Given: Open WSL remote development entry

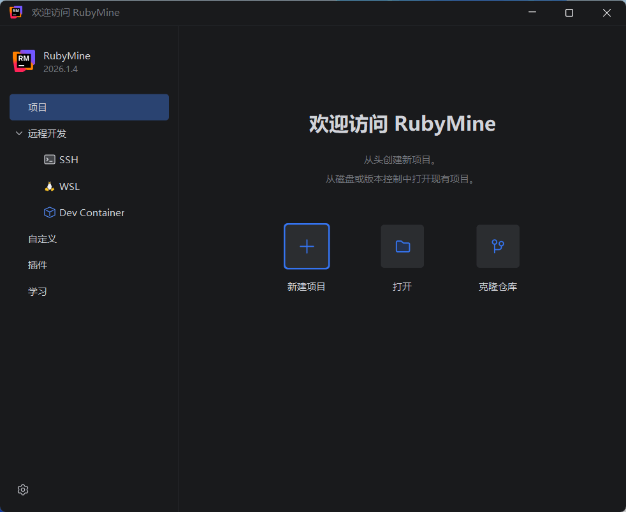Looking at the screenshot, I should click(69, 187).
